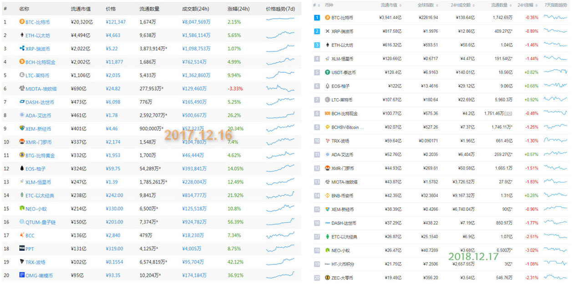Viewport: 574px width, 284px height.
Task: Click the 币种 column header in the 2018 table
Action: (x=330, y=5)
